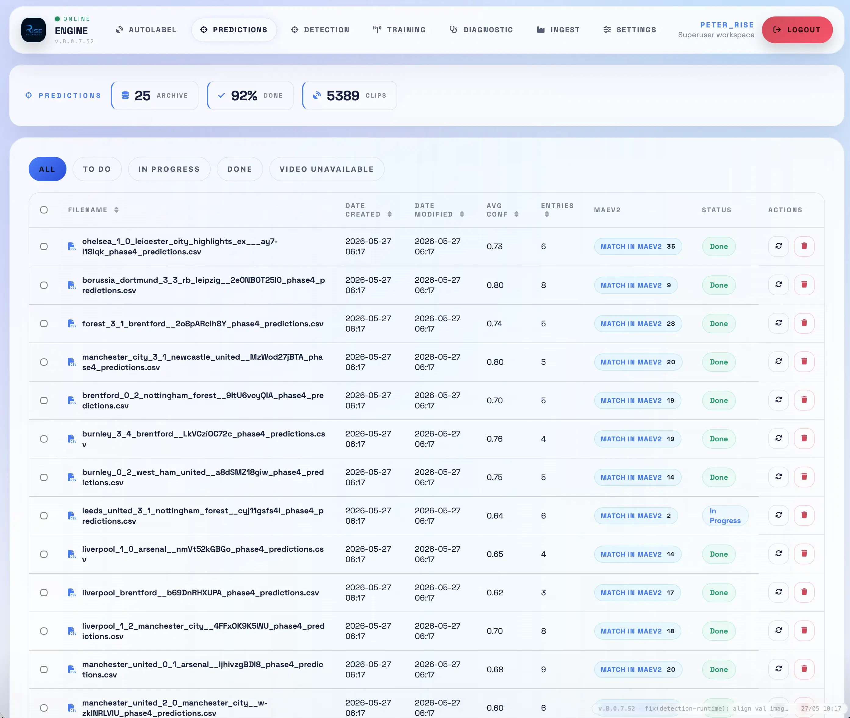Sort by Date Created column arrows
The image size is (850, 718).
(x=389, y=214)
